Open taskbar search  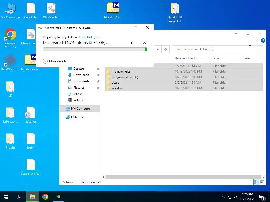19,197
